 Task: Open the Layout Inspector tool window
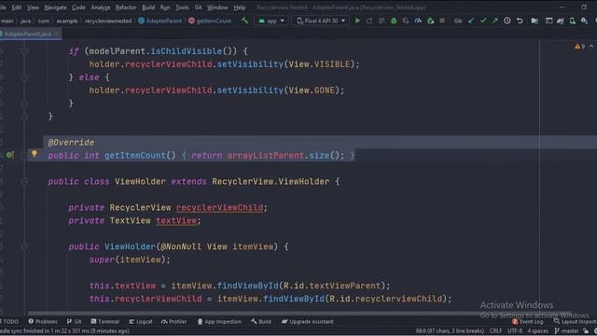576,321
